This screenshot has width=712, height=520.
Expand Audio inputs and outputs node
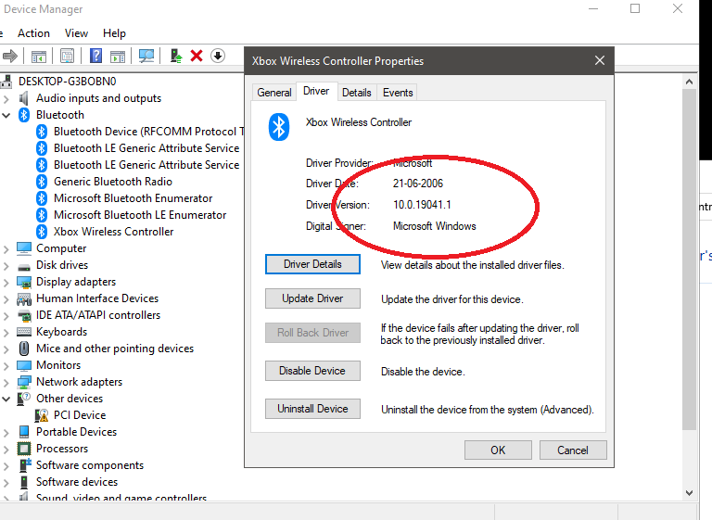tap(6, 98)
